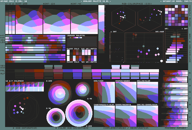This screenshot has height=130, width=192.
Task: Select the left RGB colorspace cube
Action: tap(124, 18)
